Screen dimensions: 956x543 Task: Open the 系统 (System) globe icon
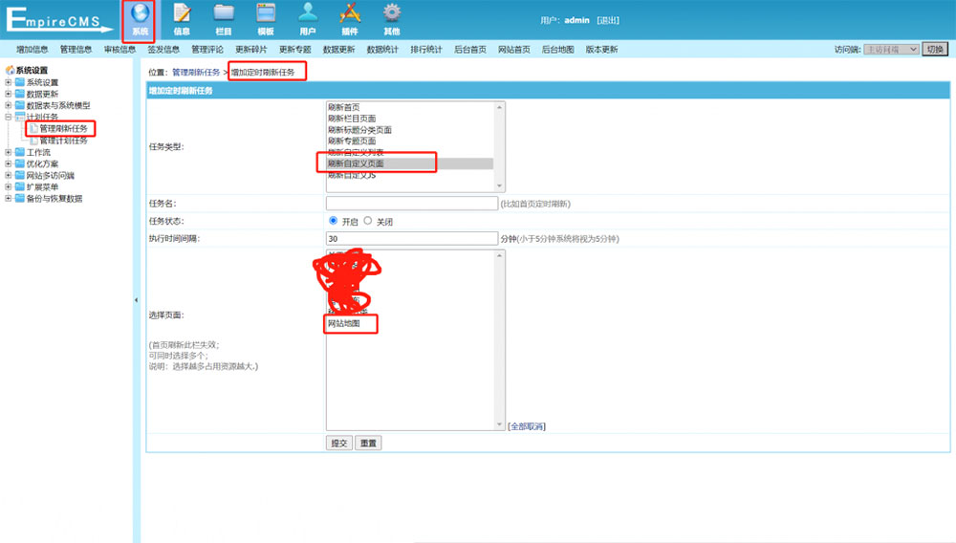pos(140,13)
